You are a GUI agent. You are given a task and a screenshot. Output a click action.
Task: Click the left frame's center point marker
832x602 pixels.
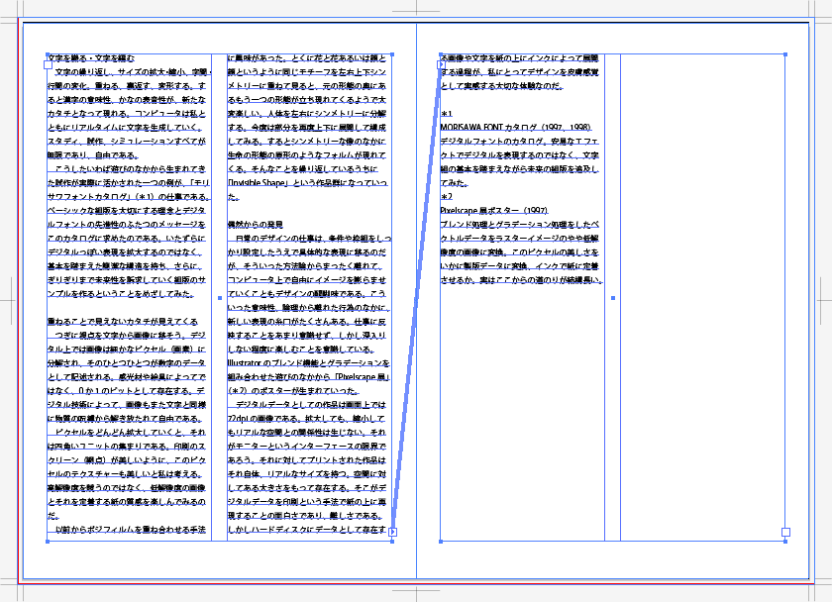(x=220, y=298)
